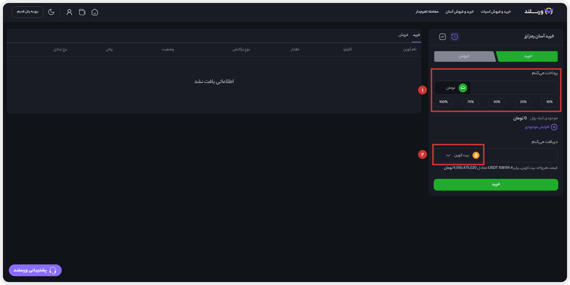Open transaction history clock icon
The width and height of the screenshot is (570, 285).
(455, 37)
